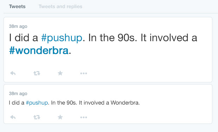Retweet the second smaller tweet
Screen dimensions: 218x132
(37, 117)
